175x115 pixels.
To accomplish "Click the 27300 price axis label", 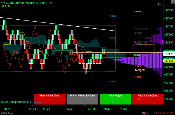I will [x=169, y=34].
